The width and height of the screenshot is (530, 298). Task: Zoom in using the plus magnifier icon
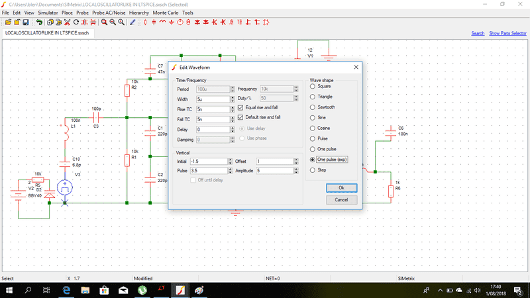point(121,23)
